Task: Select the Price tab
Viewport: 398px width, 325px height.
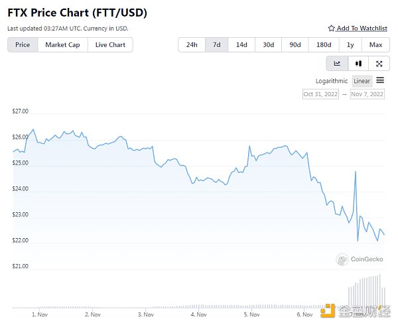Action: pos(23,44)
